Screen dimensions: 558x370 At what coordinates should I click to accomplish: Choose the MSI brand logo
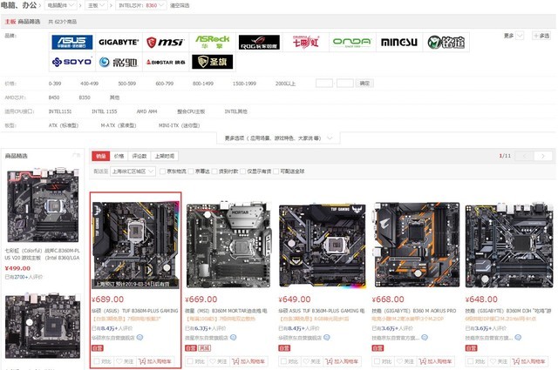[x=165, y=42]
